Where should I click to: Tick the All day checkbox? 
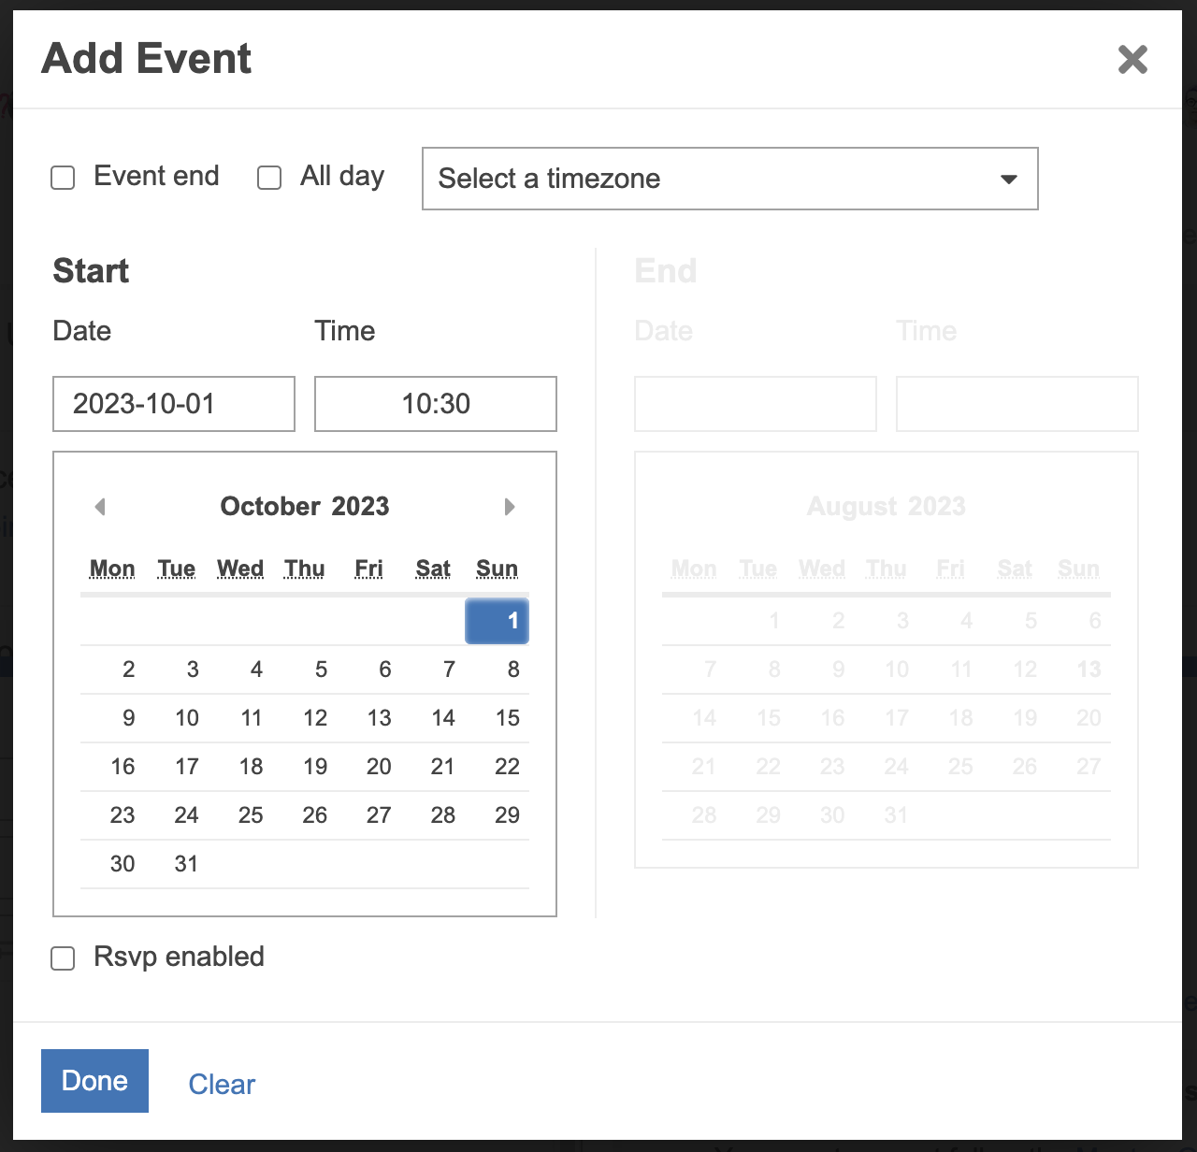coord(269,178)
